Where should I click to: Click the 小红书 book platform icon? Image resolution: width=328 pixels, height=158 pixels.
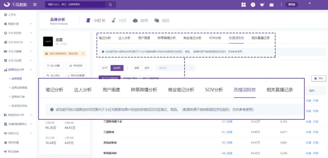[88, 21]
